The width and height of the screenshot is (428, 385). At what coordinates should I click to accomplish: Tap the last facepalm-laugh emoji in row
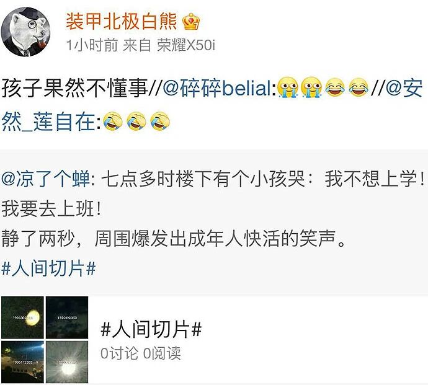[160, 121]
